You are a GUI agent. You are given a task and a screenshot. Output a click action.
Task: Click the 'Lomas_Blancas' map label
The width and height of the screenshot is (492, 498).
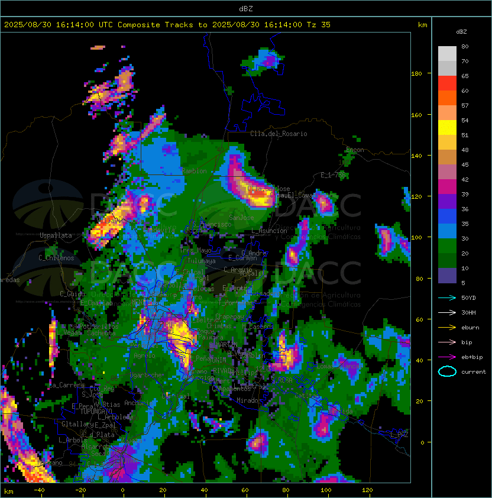pos(339,366)
